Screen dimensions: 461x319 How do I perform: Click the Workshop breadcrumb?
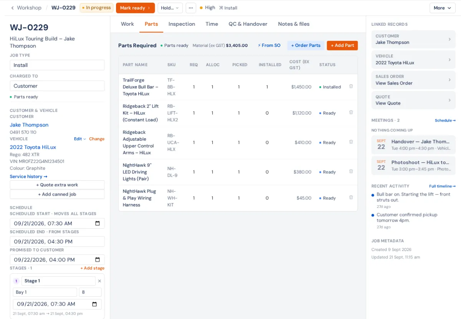pyautogui.click(x=29, y=8)
